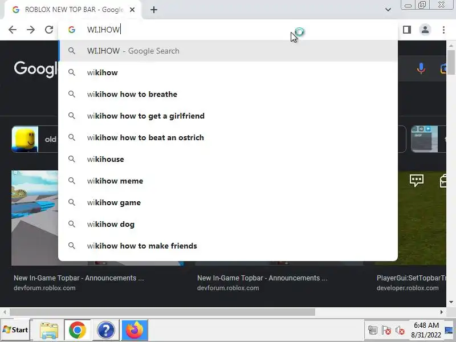Screen dimensions: 456x342
Task: Click the address bar with WI,IHOW text
Action: [228, 30]
